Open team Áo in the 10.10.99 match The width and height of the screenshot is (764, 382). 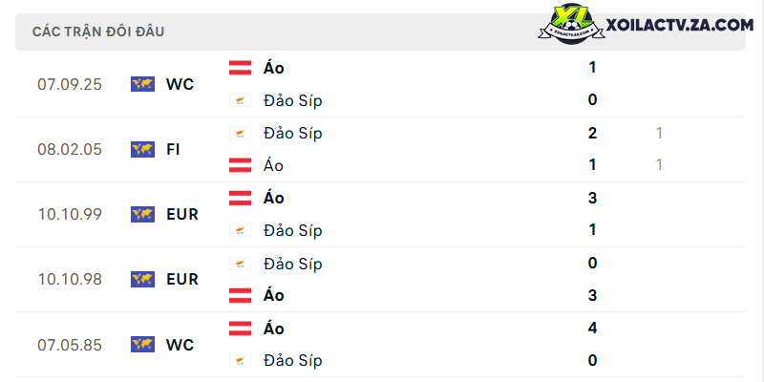274,198
